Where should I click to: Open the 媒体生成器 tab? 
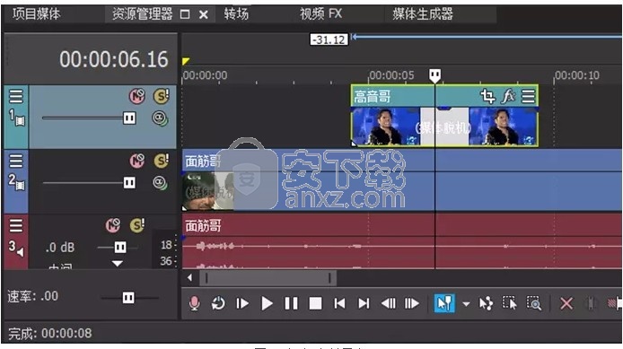click(423, 14)
